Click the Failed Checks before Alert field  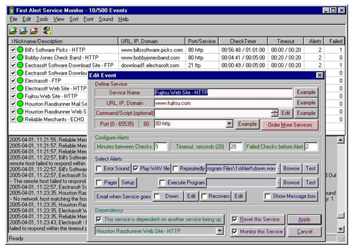pyautogui.click(x=311, y=146)
